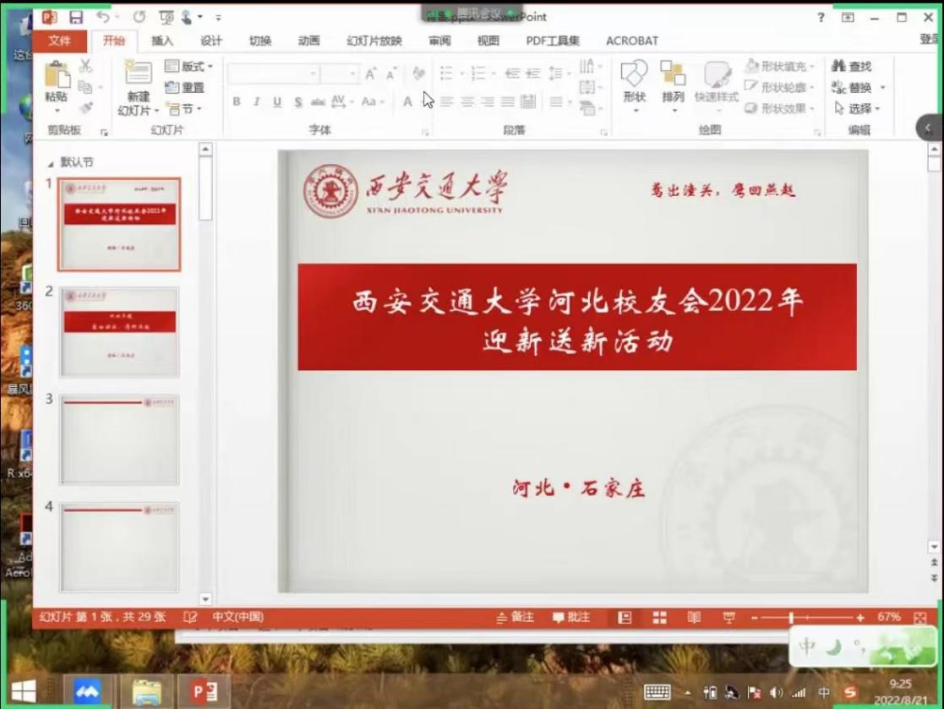Click the Paste (粘贴) clipboard icon
The width and height of the screenshot is (944, 709).
coord(57,76)
